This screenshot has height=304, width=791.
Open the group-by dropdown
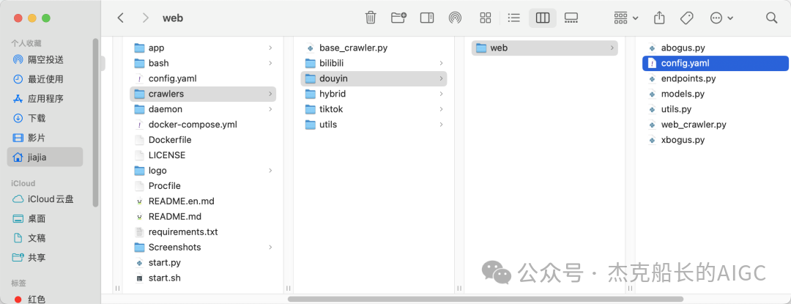click(626, 18)
